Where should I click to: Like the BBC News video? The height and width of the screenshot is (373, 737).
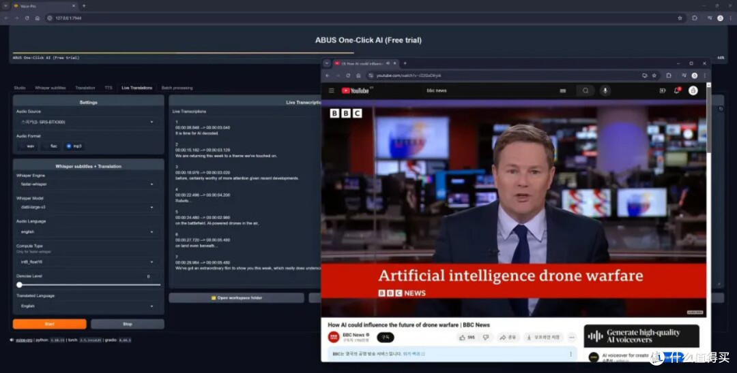click(467, 338)
